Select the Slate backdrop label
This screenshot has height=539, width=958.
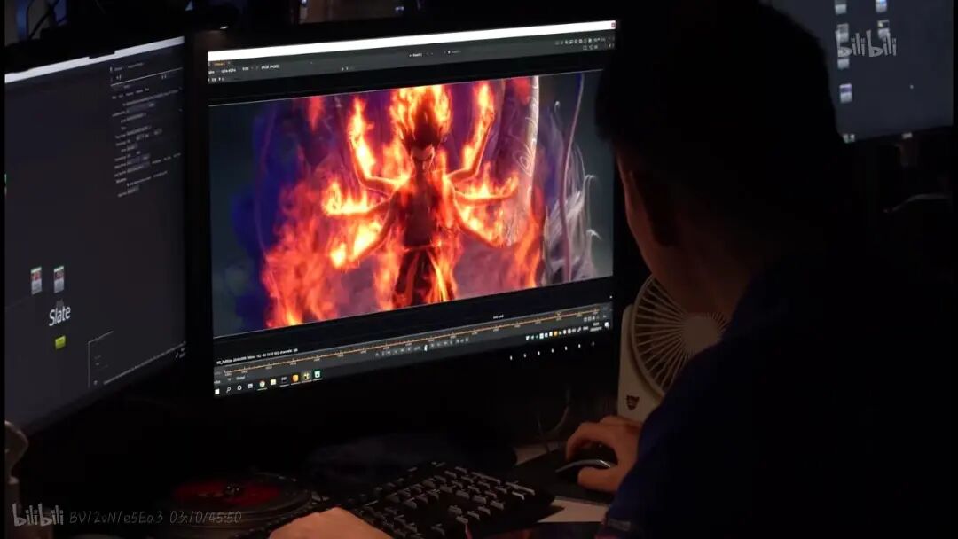coord(60,316)
